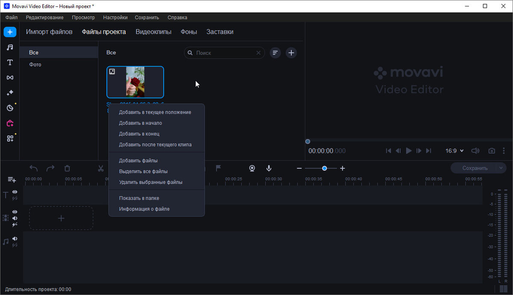
Task: Click the preview seek bar handle
Action: click(x=308, y=141)
